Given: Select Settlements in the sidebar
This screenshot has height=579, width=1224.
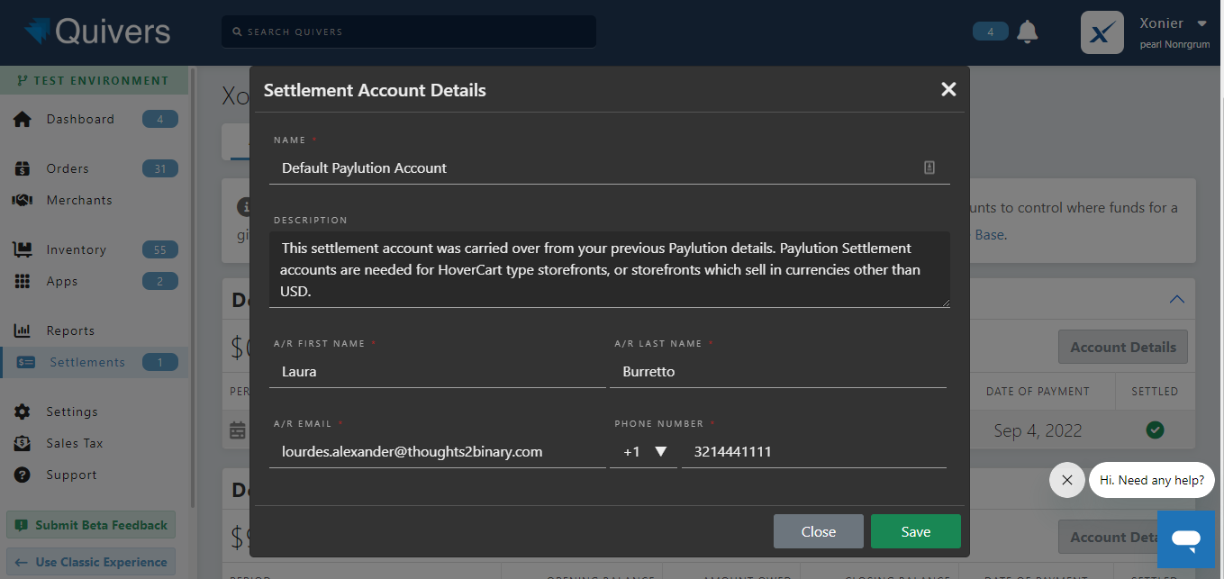Looking at the screenshot, I should point(87,362).
